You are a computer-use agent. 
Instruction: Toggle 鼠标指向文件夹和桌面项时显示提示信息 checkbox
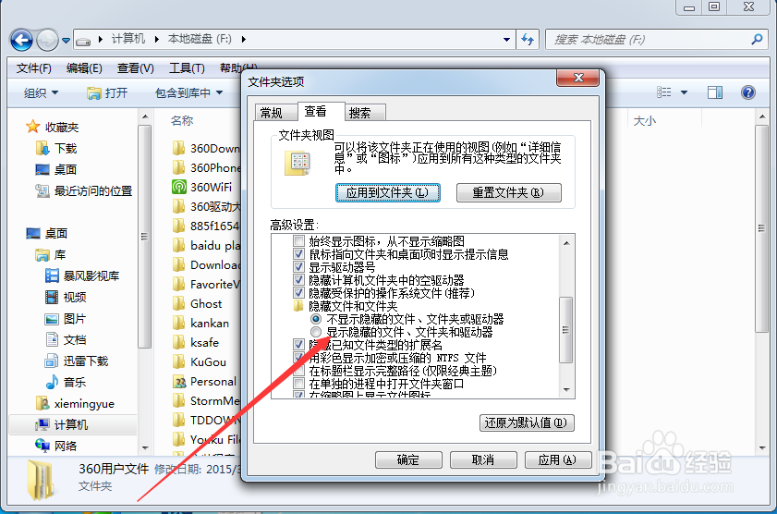298,254
